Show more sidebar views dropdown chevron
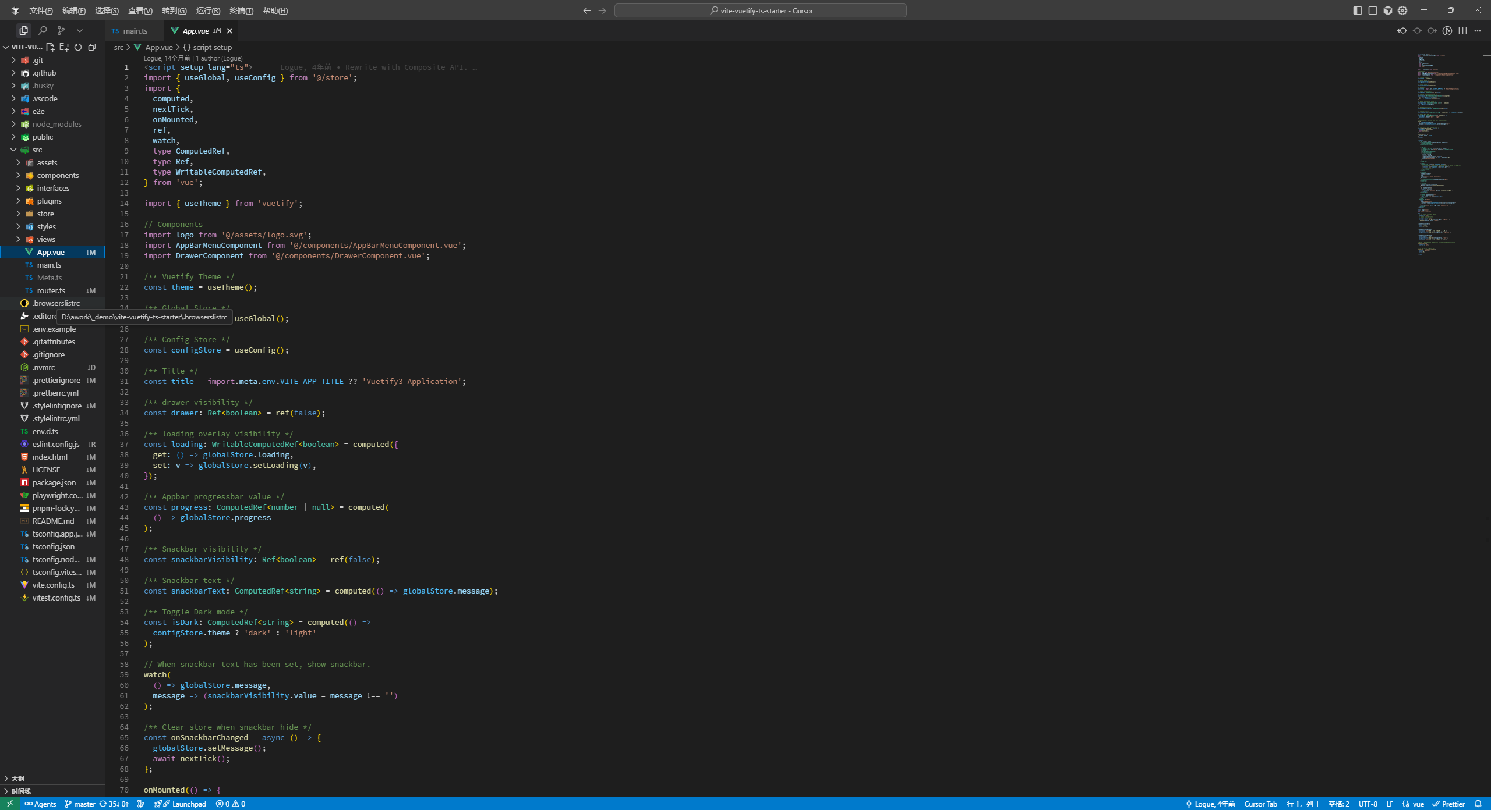 click(x=80, y=30)
